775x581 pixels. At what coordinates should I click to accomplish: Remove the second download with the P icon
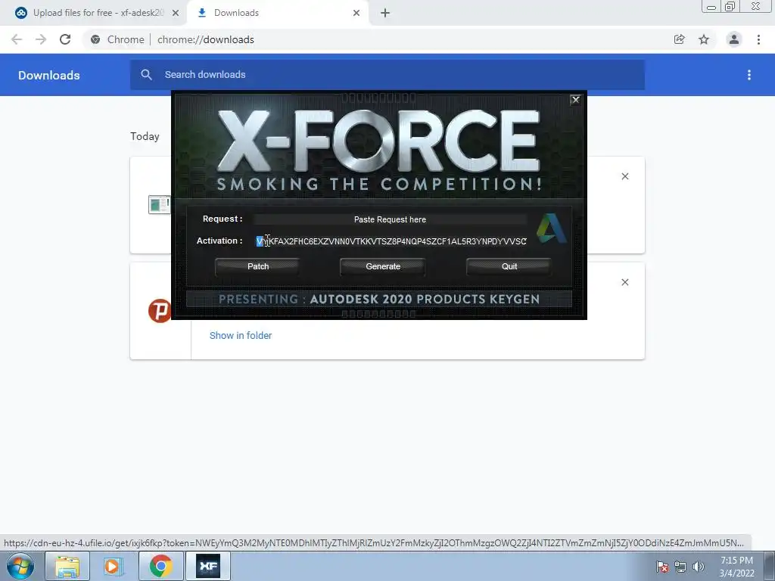624,282
